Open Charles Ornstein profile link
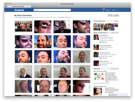The image size is (135, 102). click(x=105, y=53)
